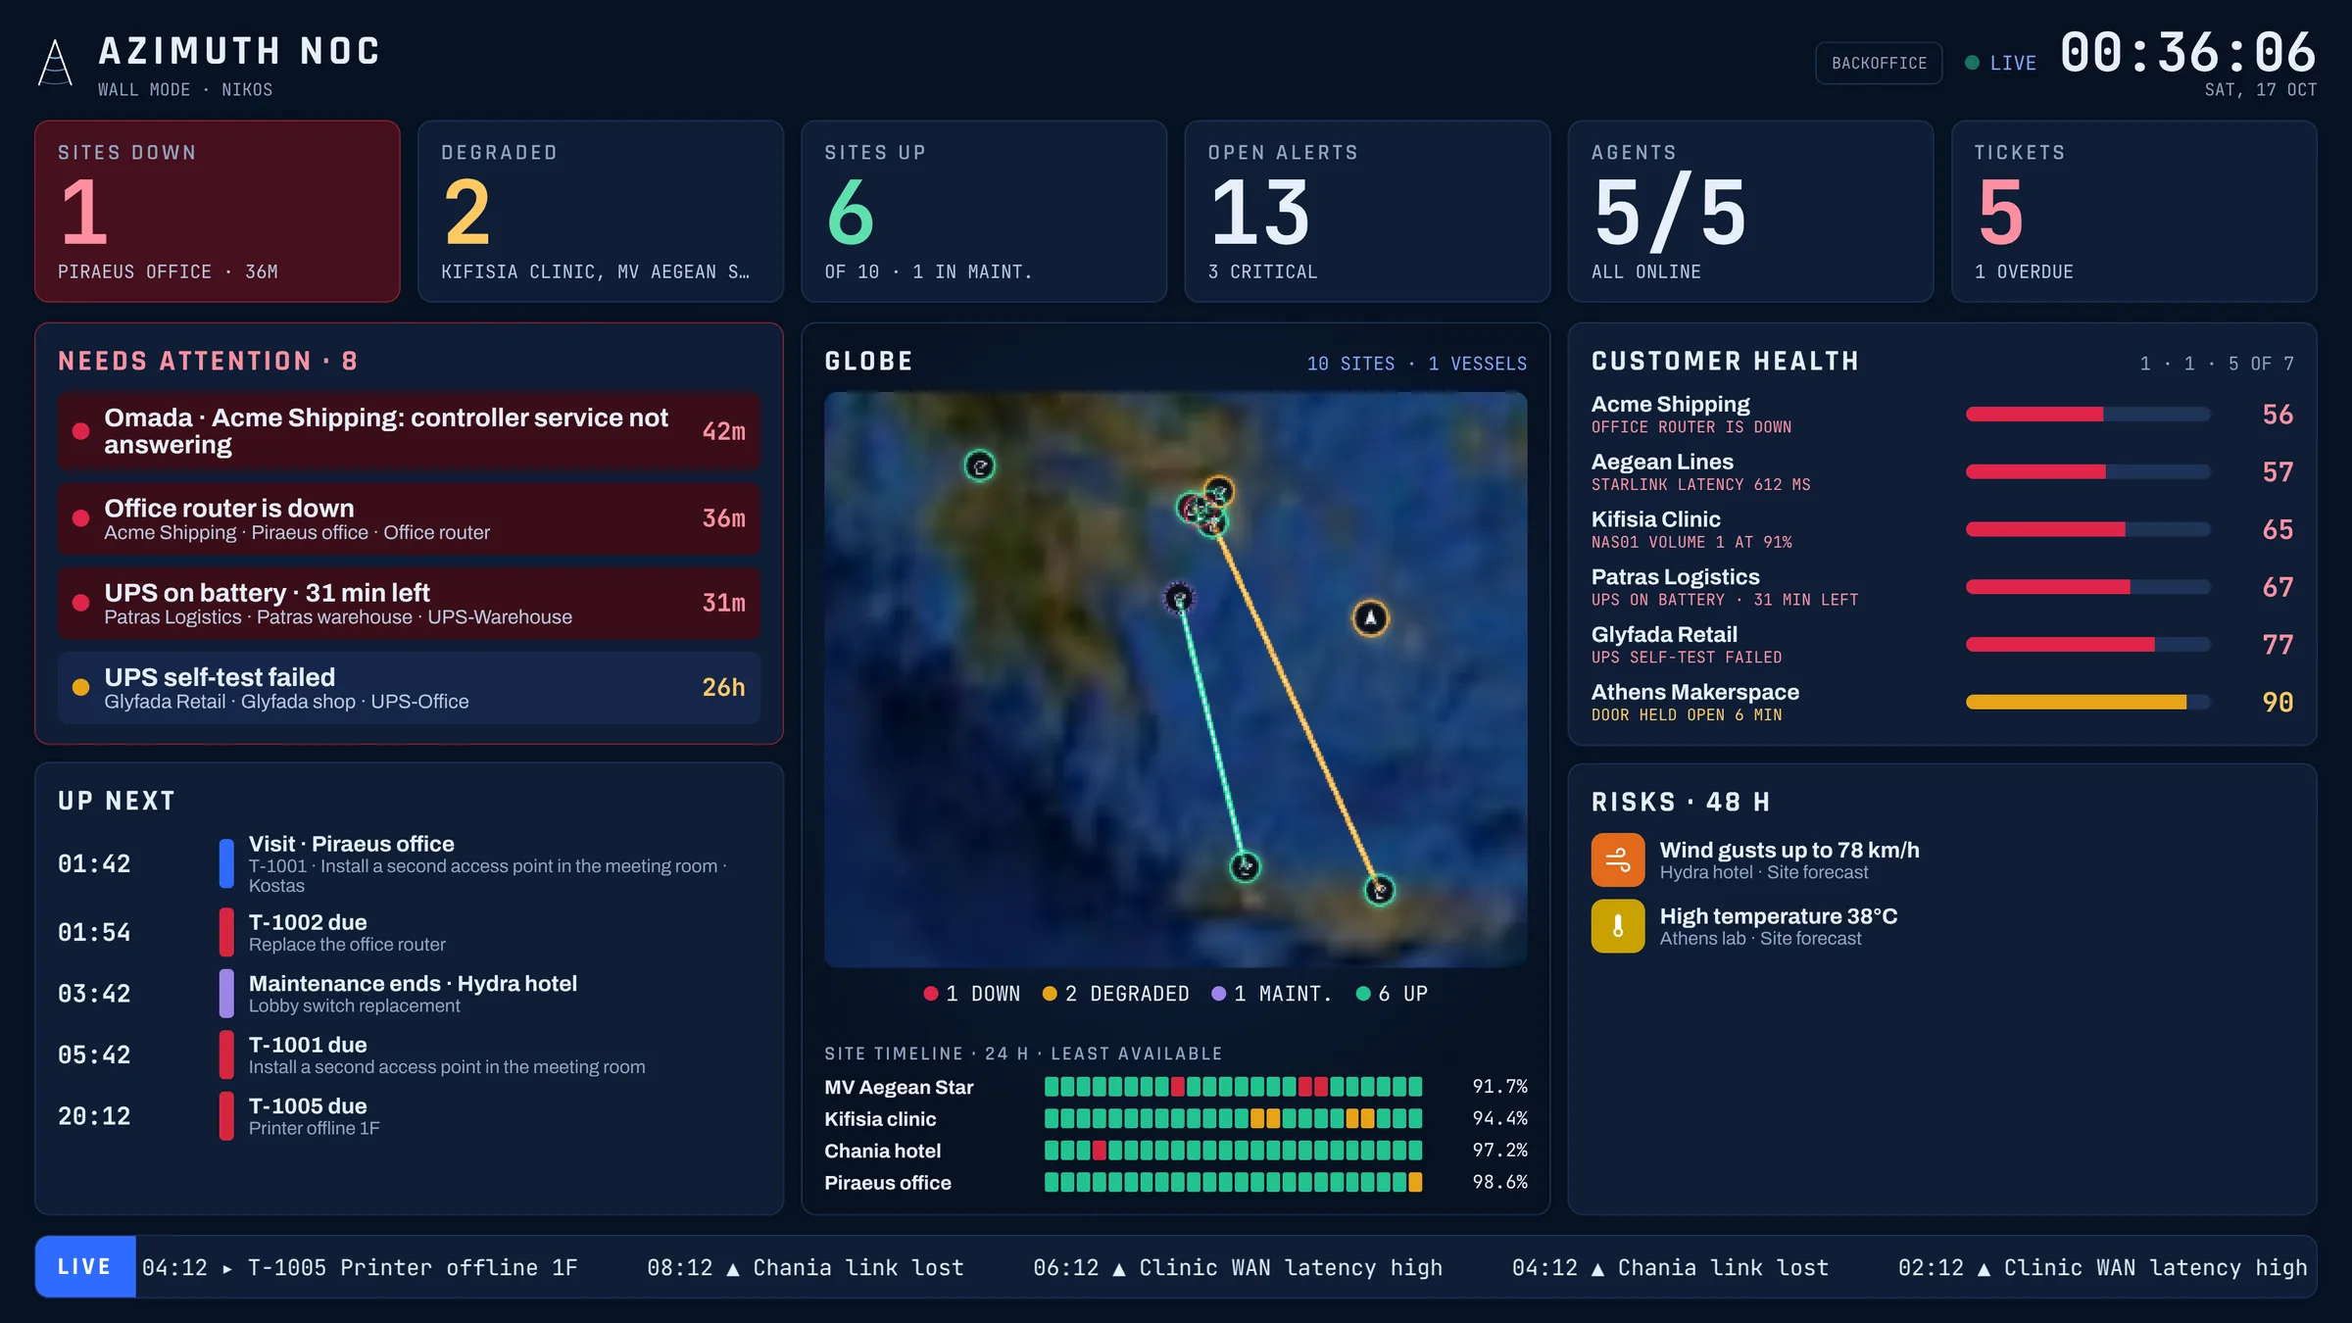Click the green LIVE status dot
The image size is (2352, 1323).
1972,63
